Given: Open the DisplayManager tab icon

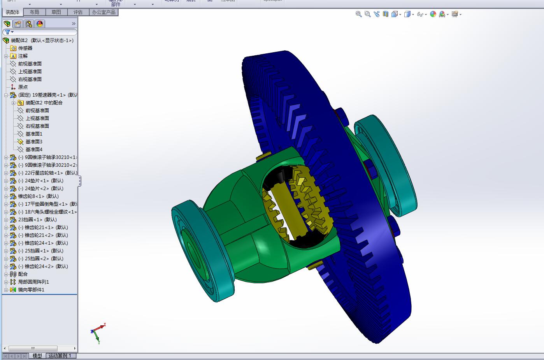Looking at the screenshot, I should click(40, 24).
